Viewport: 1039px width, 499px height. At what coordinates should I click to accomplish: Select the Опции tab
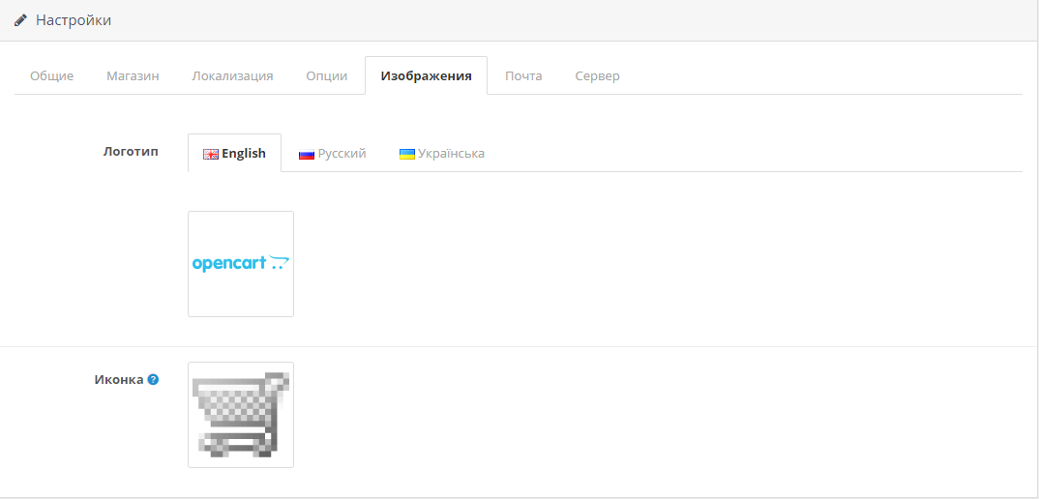point(326,75)
